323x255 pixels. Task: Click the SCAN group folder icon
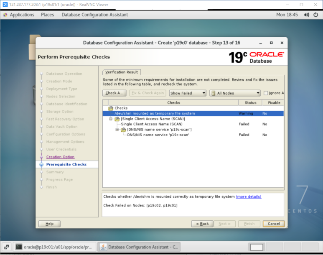coord(117,119)
